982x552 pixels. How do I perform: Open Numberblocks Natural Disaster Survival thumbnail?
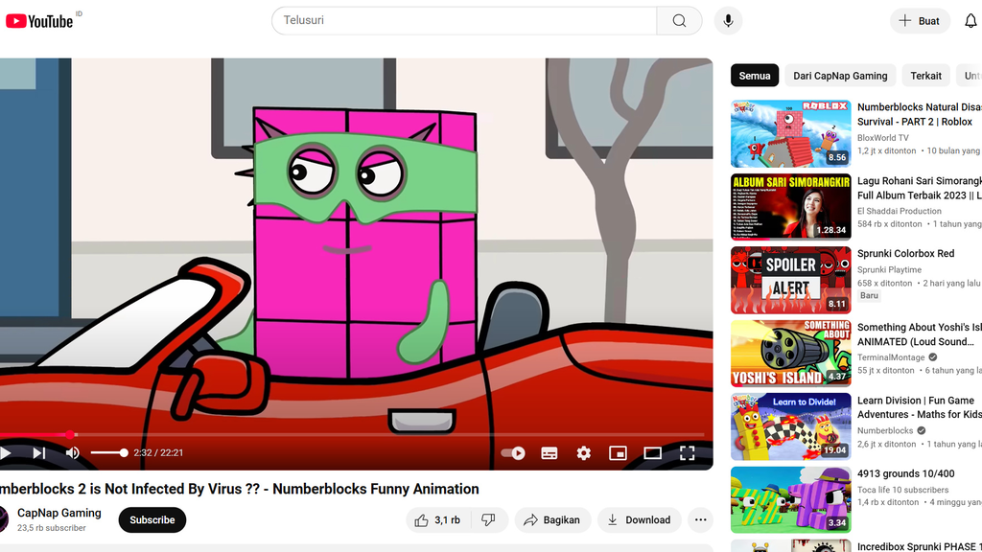(791, 133)
